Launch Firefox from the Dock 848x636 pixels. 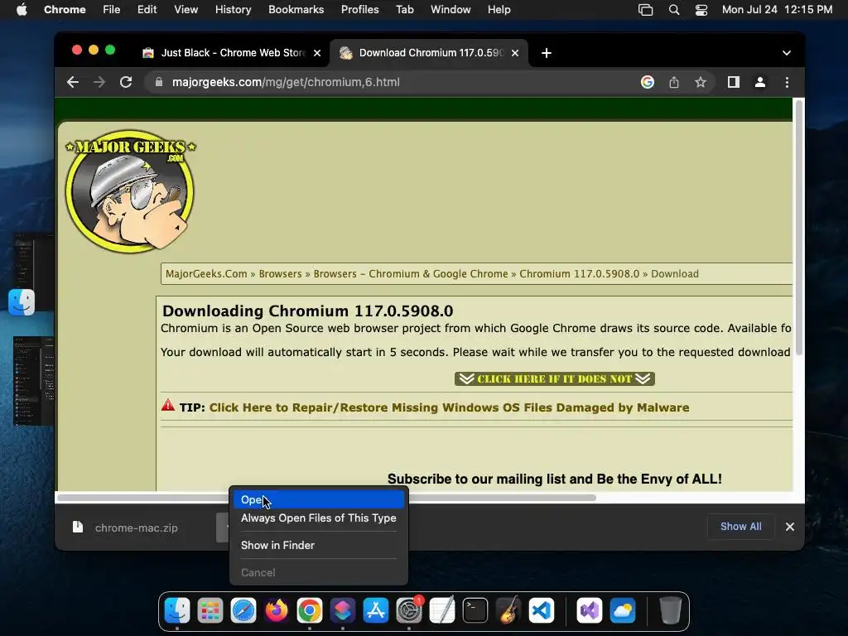point(277,611)
